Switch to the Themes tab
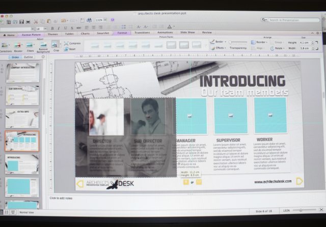 click(52, 34)
